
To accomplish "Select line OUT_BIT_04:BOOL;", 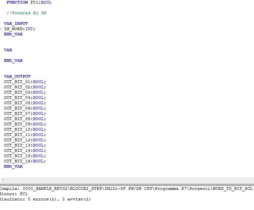I will pyautogui.click(x=25, y=98).
